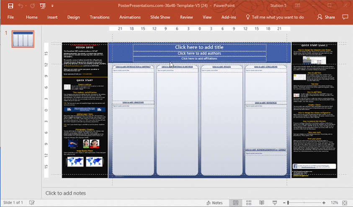
Task: Click the RESULTS heading placeholder
Action: click(x=222, y=67)
